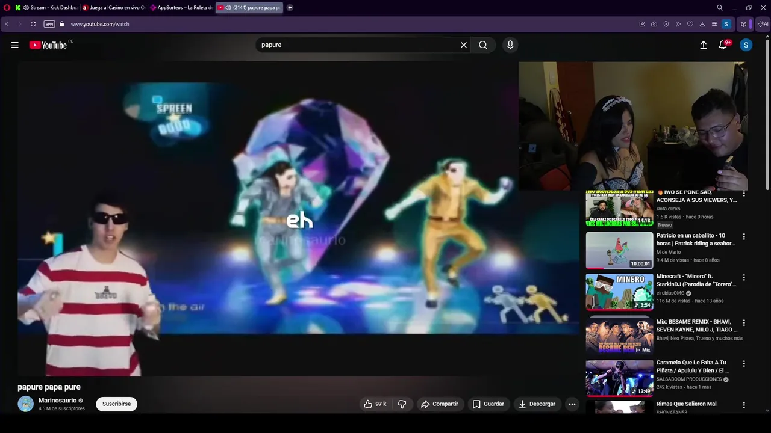
Task: Open Patricio en un caballito video title
Action: coord(696,239)
